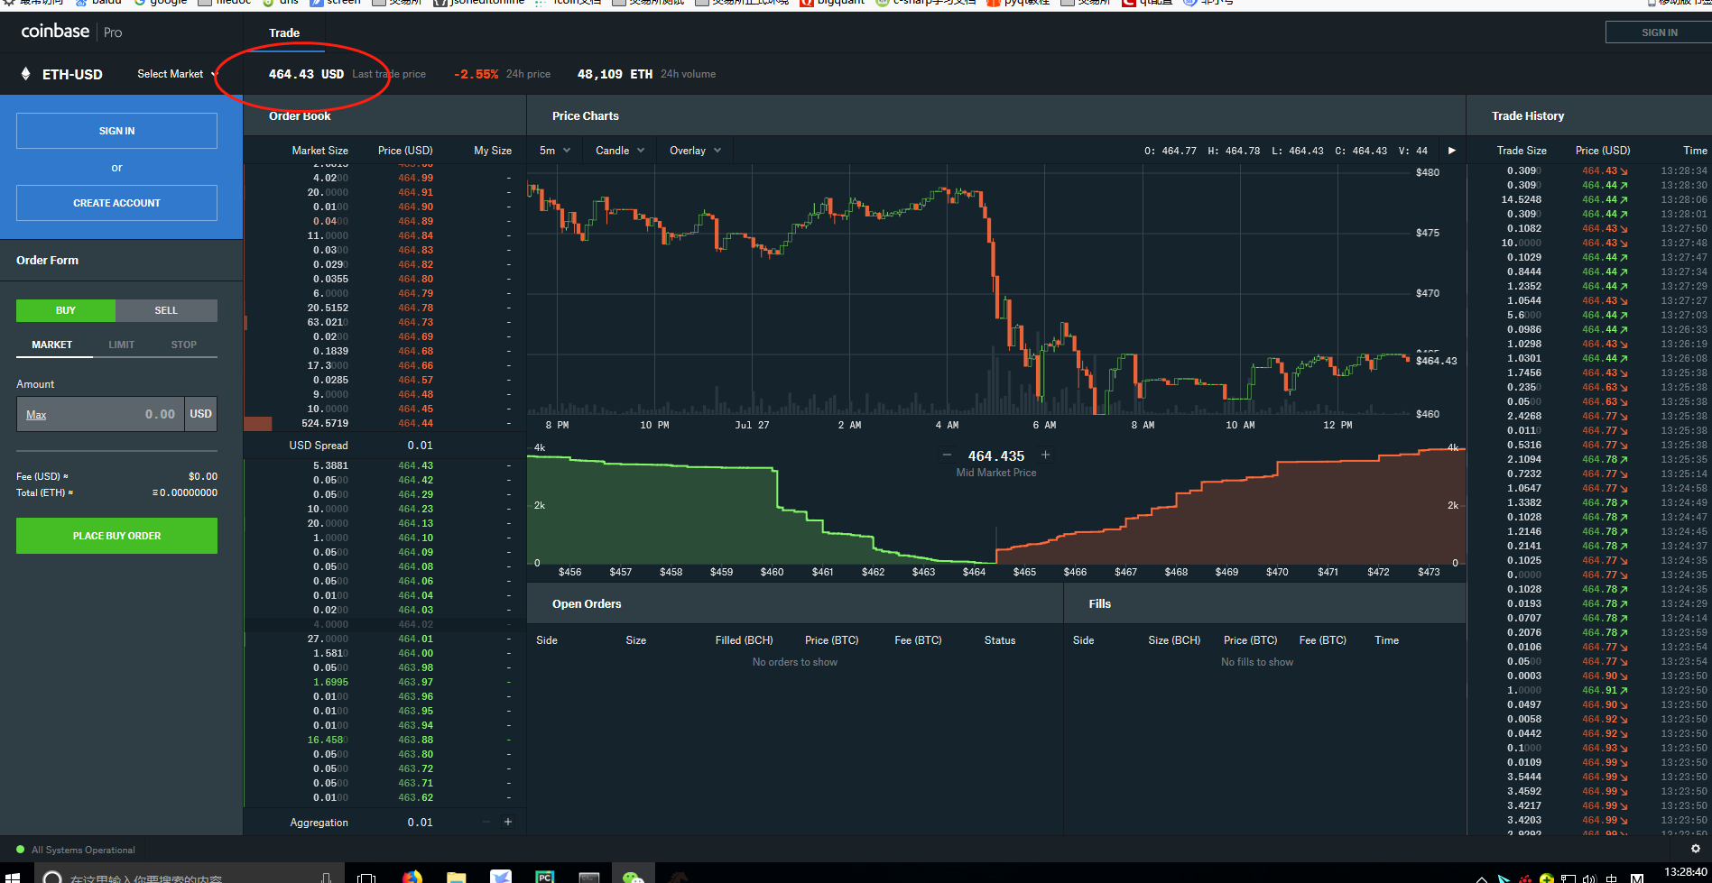Screen dimensions: 1712x883
Task: Open the Overlay dropdown
Action: tap(695, 151)
